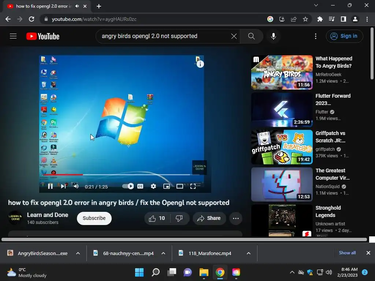Mute the tab via speaker icon
Screen dimensions: 375x281
point(77,6)
